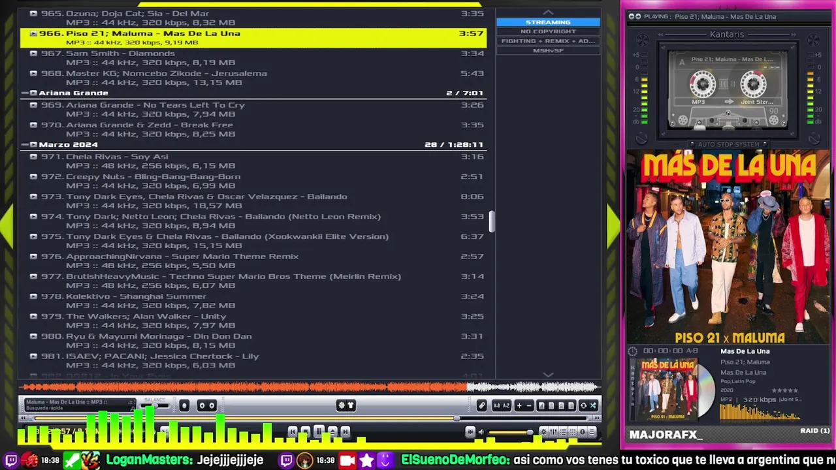Select the STREAMING playlist tab
The image size is (836, 470).
(548, 22)
